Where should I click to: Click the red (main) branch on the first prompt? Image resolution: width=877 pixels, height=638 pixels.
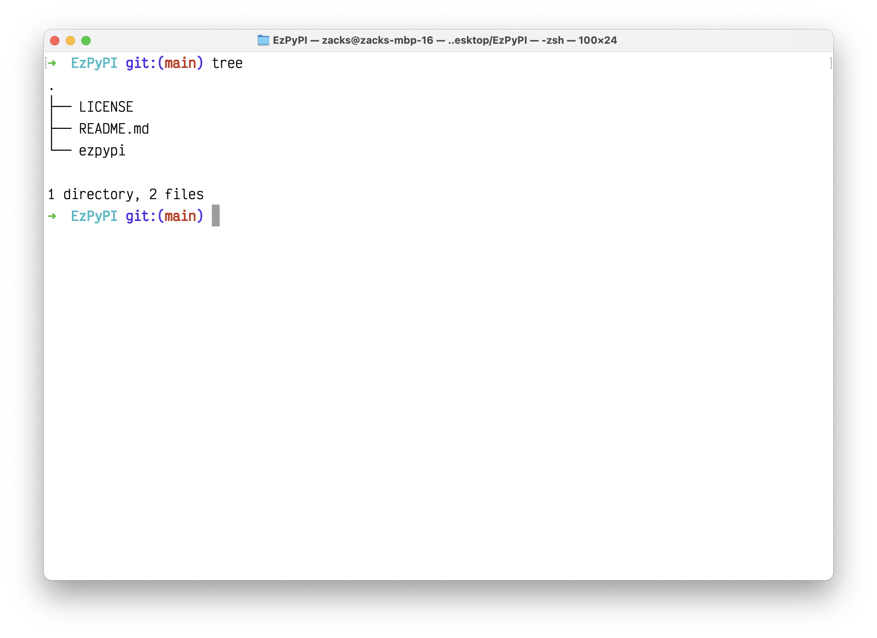coord(180,63)
